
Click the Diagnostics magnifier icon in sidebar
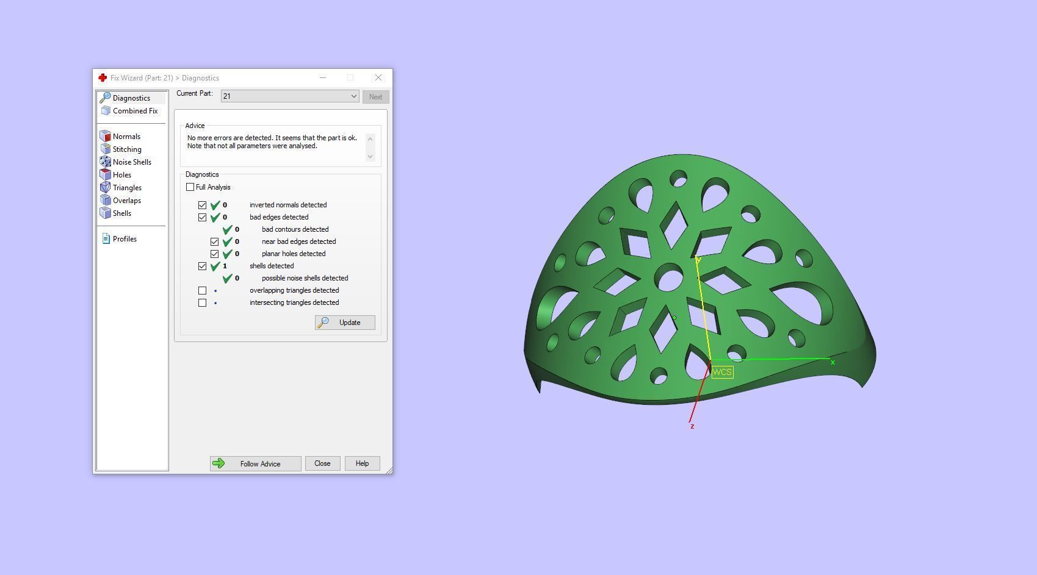[x=105, y=98]
